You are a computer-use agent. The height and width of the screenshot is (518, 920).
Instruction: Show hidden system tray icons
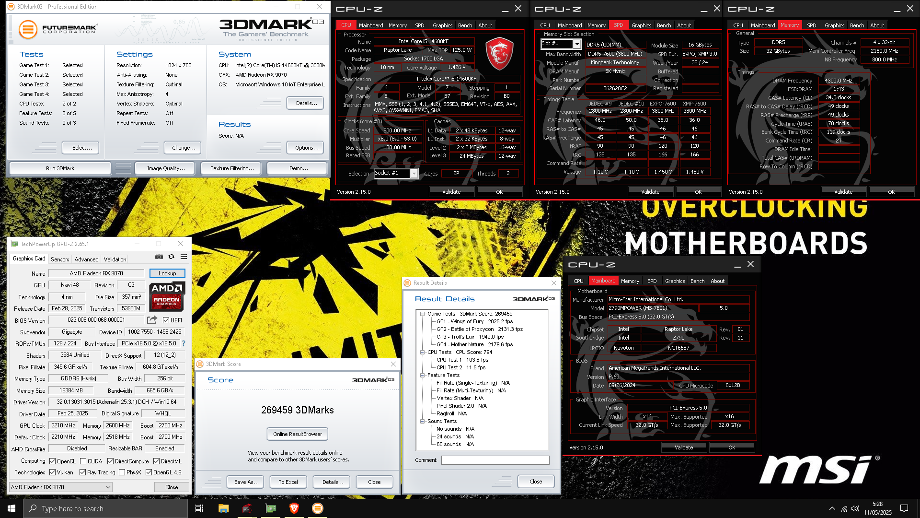(832, 508)
